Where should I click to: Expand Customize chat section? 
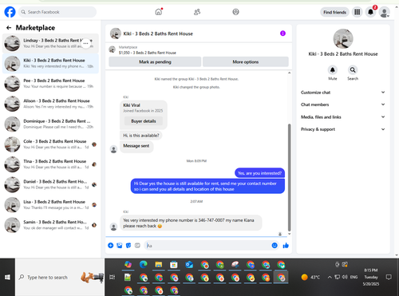coord(343,93)
